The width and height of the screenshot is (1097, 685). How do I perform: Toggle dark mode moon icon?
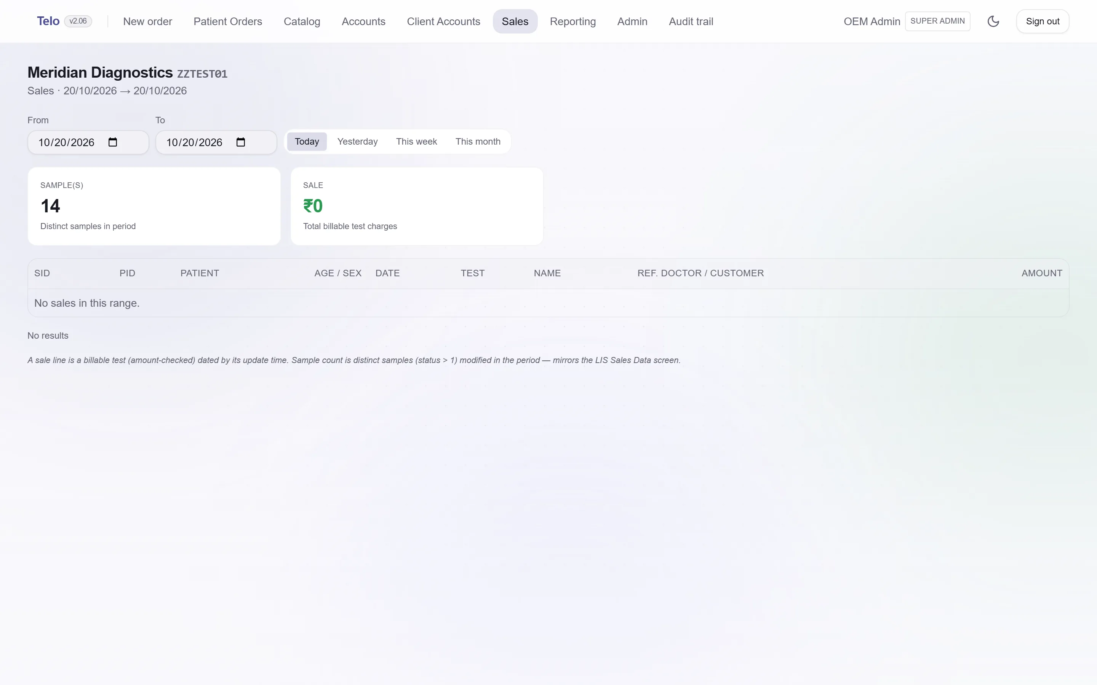(993, 21)
